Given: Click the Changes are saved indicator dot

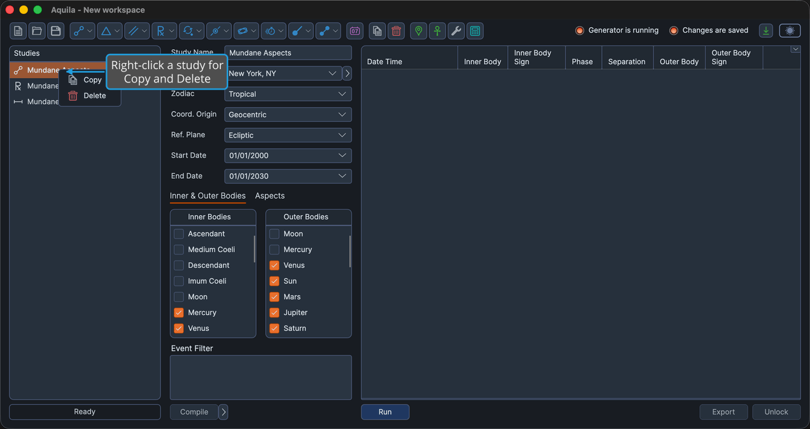Looking at the screenshot, I should (673, 30).
